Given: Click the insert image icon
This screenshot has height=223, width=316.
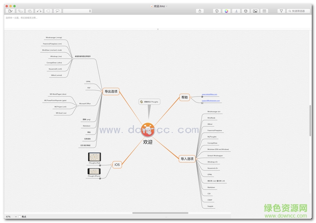Looking at the screenshot, I should tap(255, 11).
